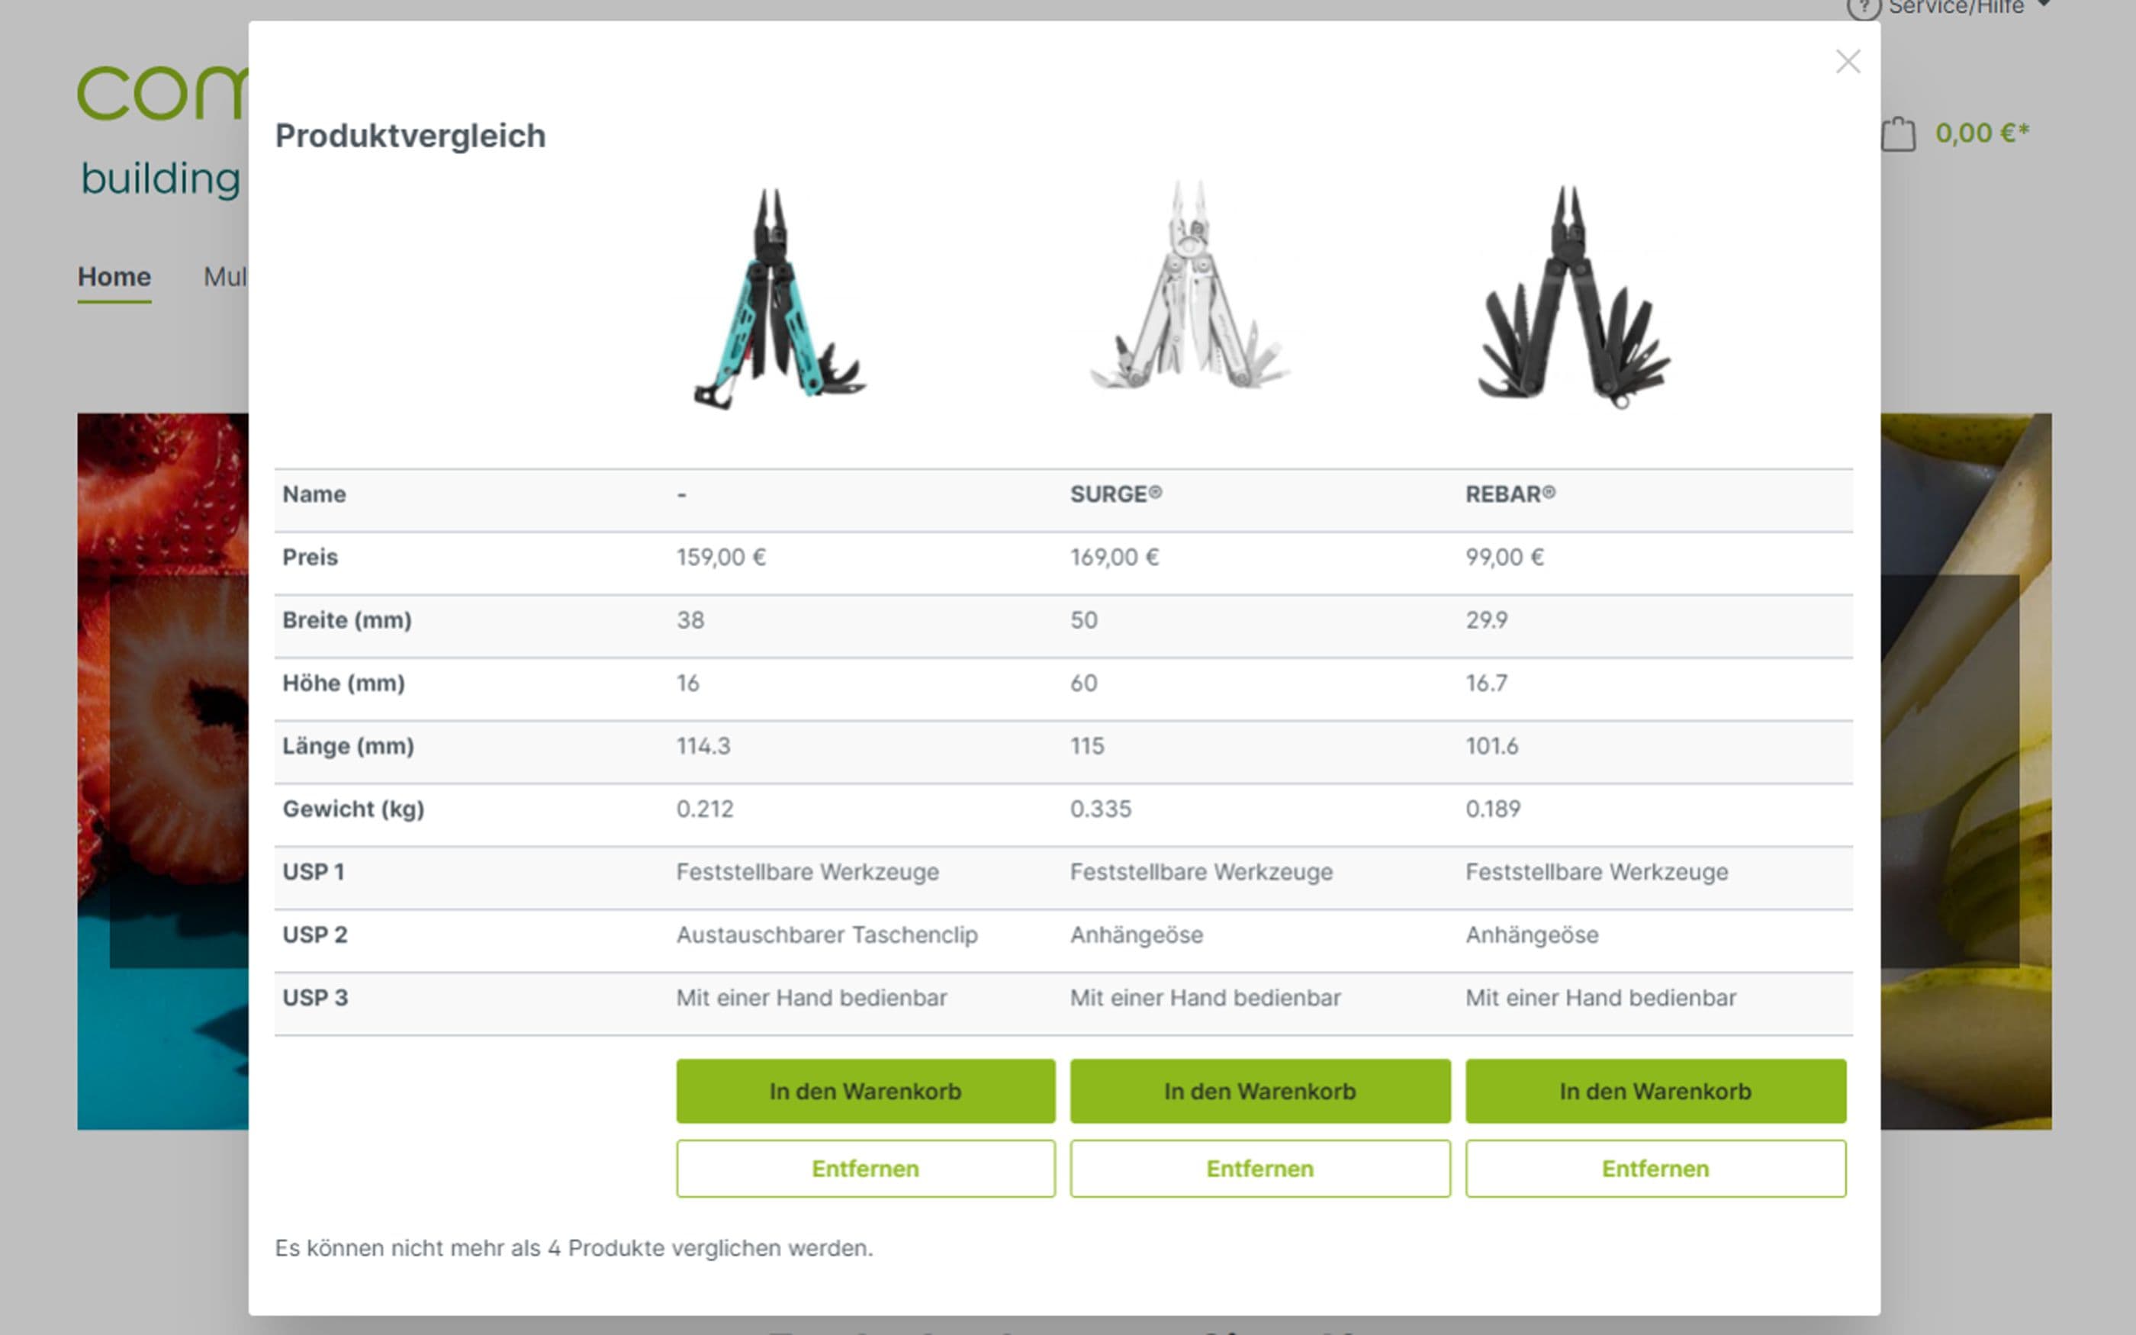The height and width of the screenshot is (1335, 2136).
Task: Add SURGE to cart via In den Warenkorb
Action: point(1259,1090)
